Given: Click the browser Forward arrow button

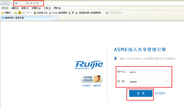Looking at the screenshot, I should (x=8, y=4).
